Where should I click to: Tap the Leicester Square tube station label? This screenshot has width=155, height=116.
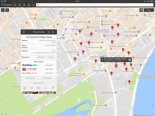tap(108, 21)
